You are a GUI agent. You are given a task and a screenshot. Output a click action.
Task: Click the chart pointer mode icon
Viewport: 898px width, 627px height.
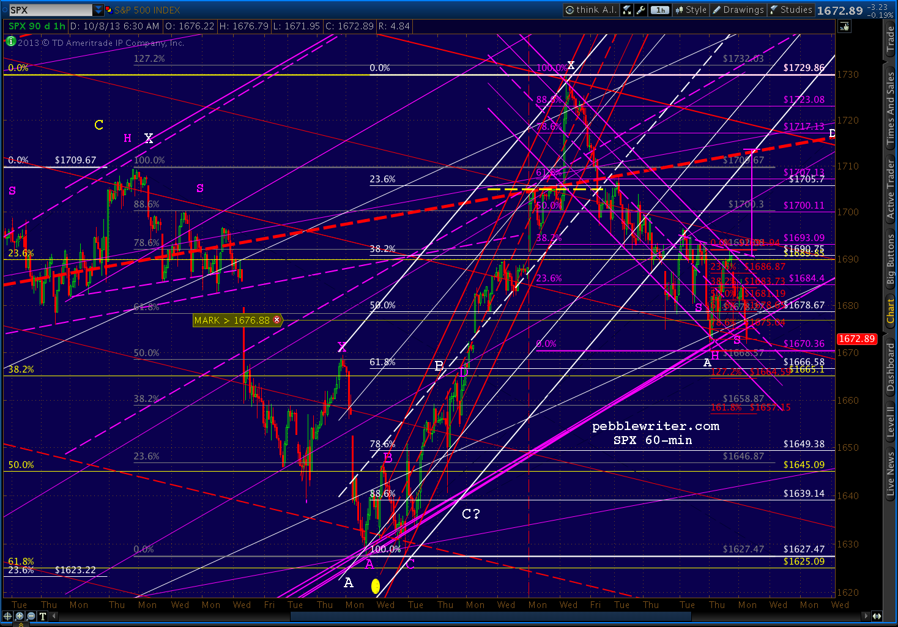coord(845,26)
